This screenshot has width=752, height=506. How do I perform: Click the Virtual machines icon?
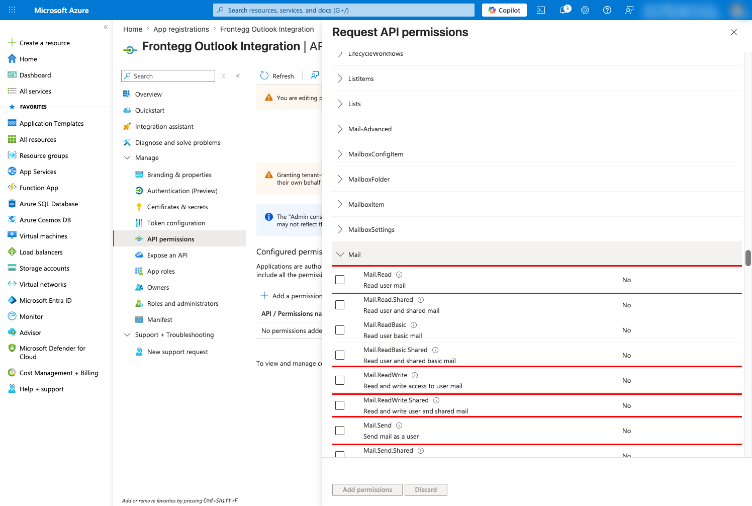(x=12, y=236)
